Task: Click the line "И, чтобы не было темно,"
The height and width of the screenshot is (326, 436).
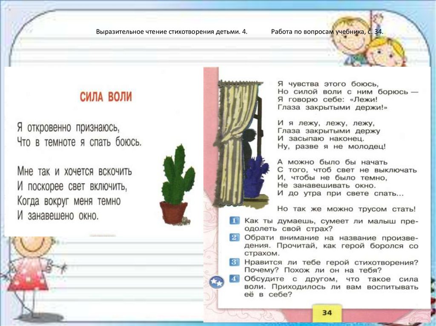Action: (332, 178)
